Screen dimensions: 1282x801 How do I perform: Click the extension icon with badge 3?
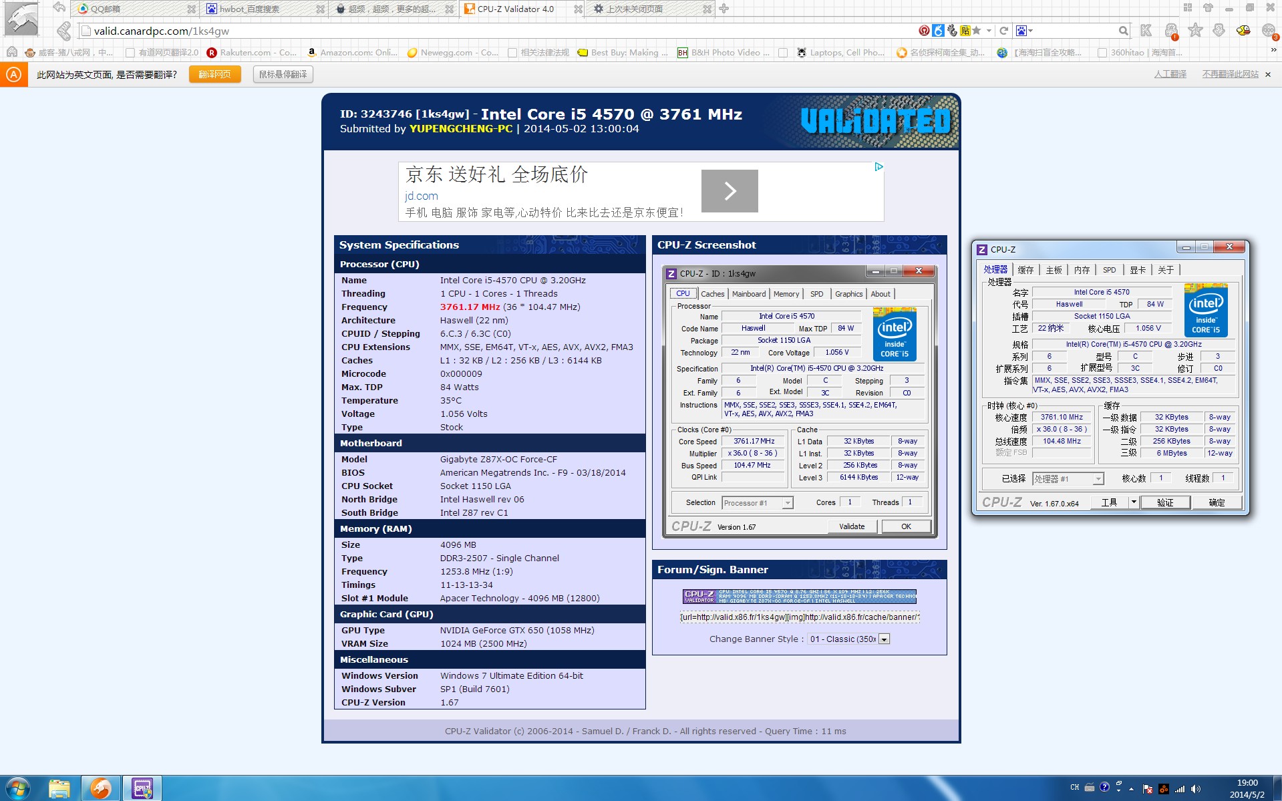click(x=1269, y=31)
